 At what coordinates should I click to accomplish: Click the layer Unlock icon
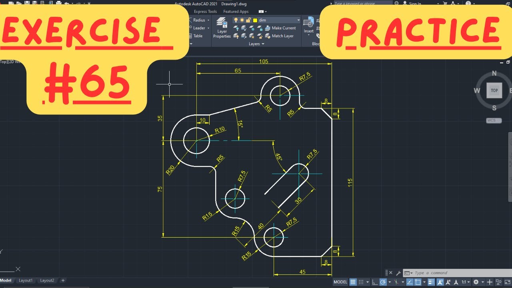[260, 36]
